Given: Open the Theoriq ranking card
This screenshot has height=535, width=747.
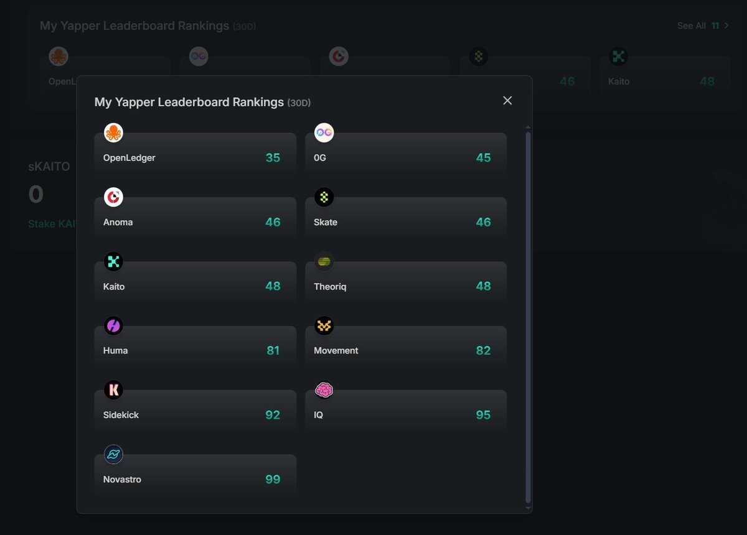Looking at the screenshot, I should pyautogui.click(x=406, y=282).
